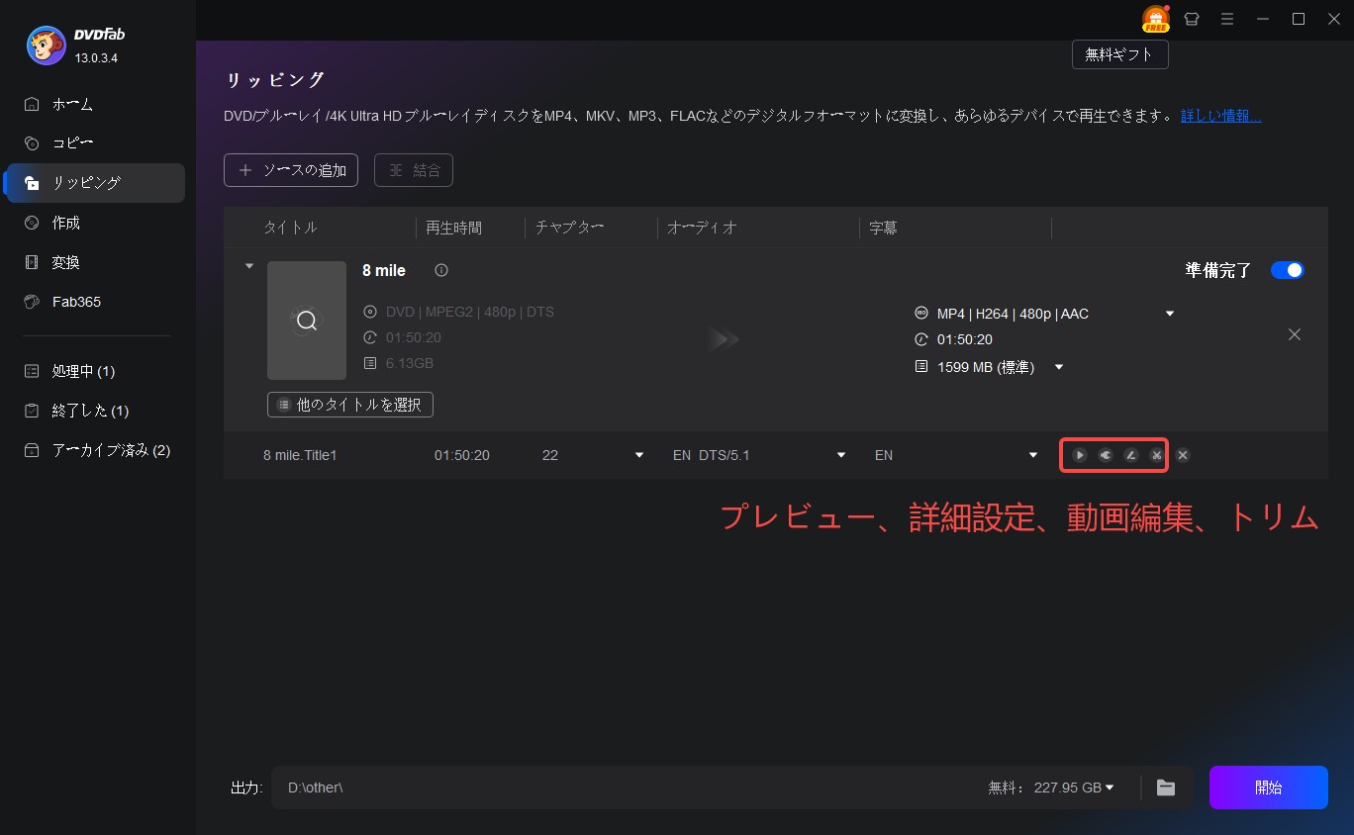The height and width of the screenshot is (835, 1354).
Task: Preview the 8 mile.Title1 video
Action: [1080, 455]
